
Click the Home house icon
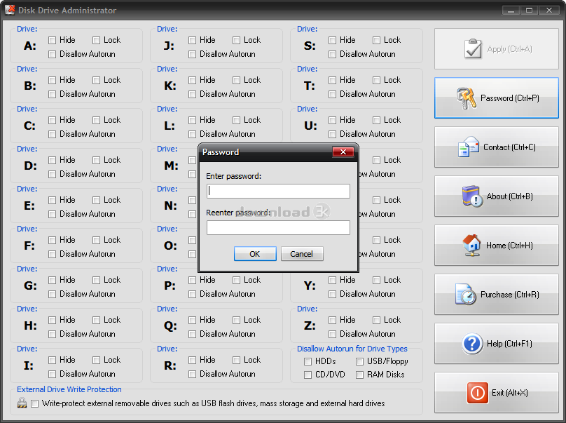click(472, 245)
